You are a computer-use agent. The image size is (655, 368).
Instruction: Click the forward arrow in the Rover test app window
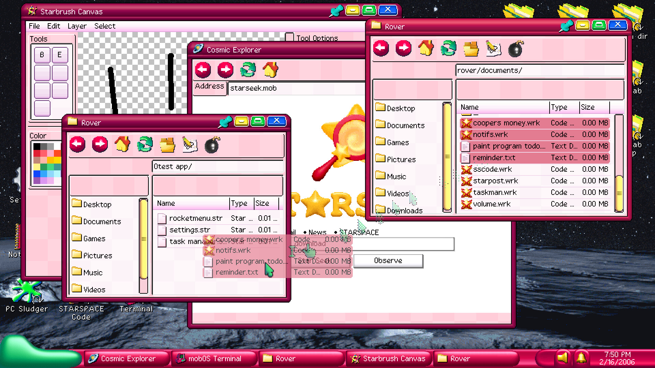point(99,144)
